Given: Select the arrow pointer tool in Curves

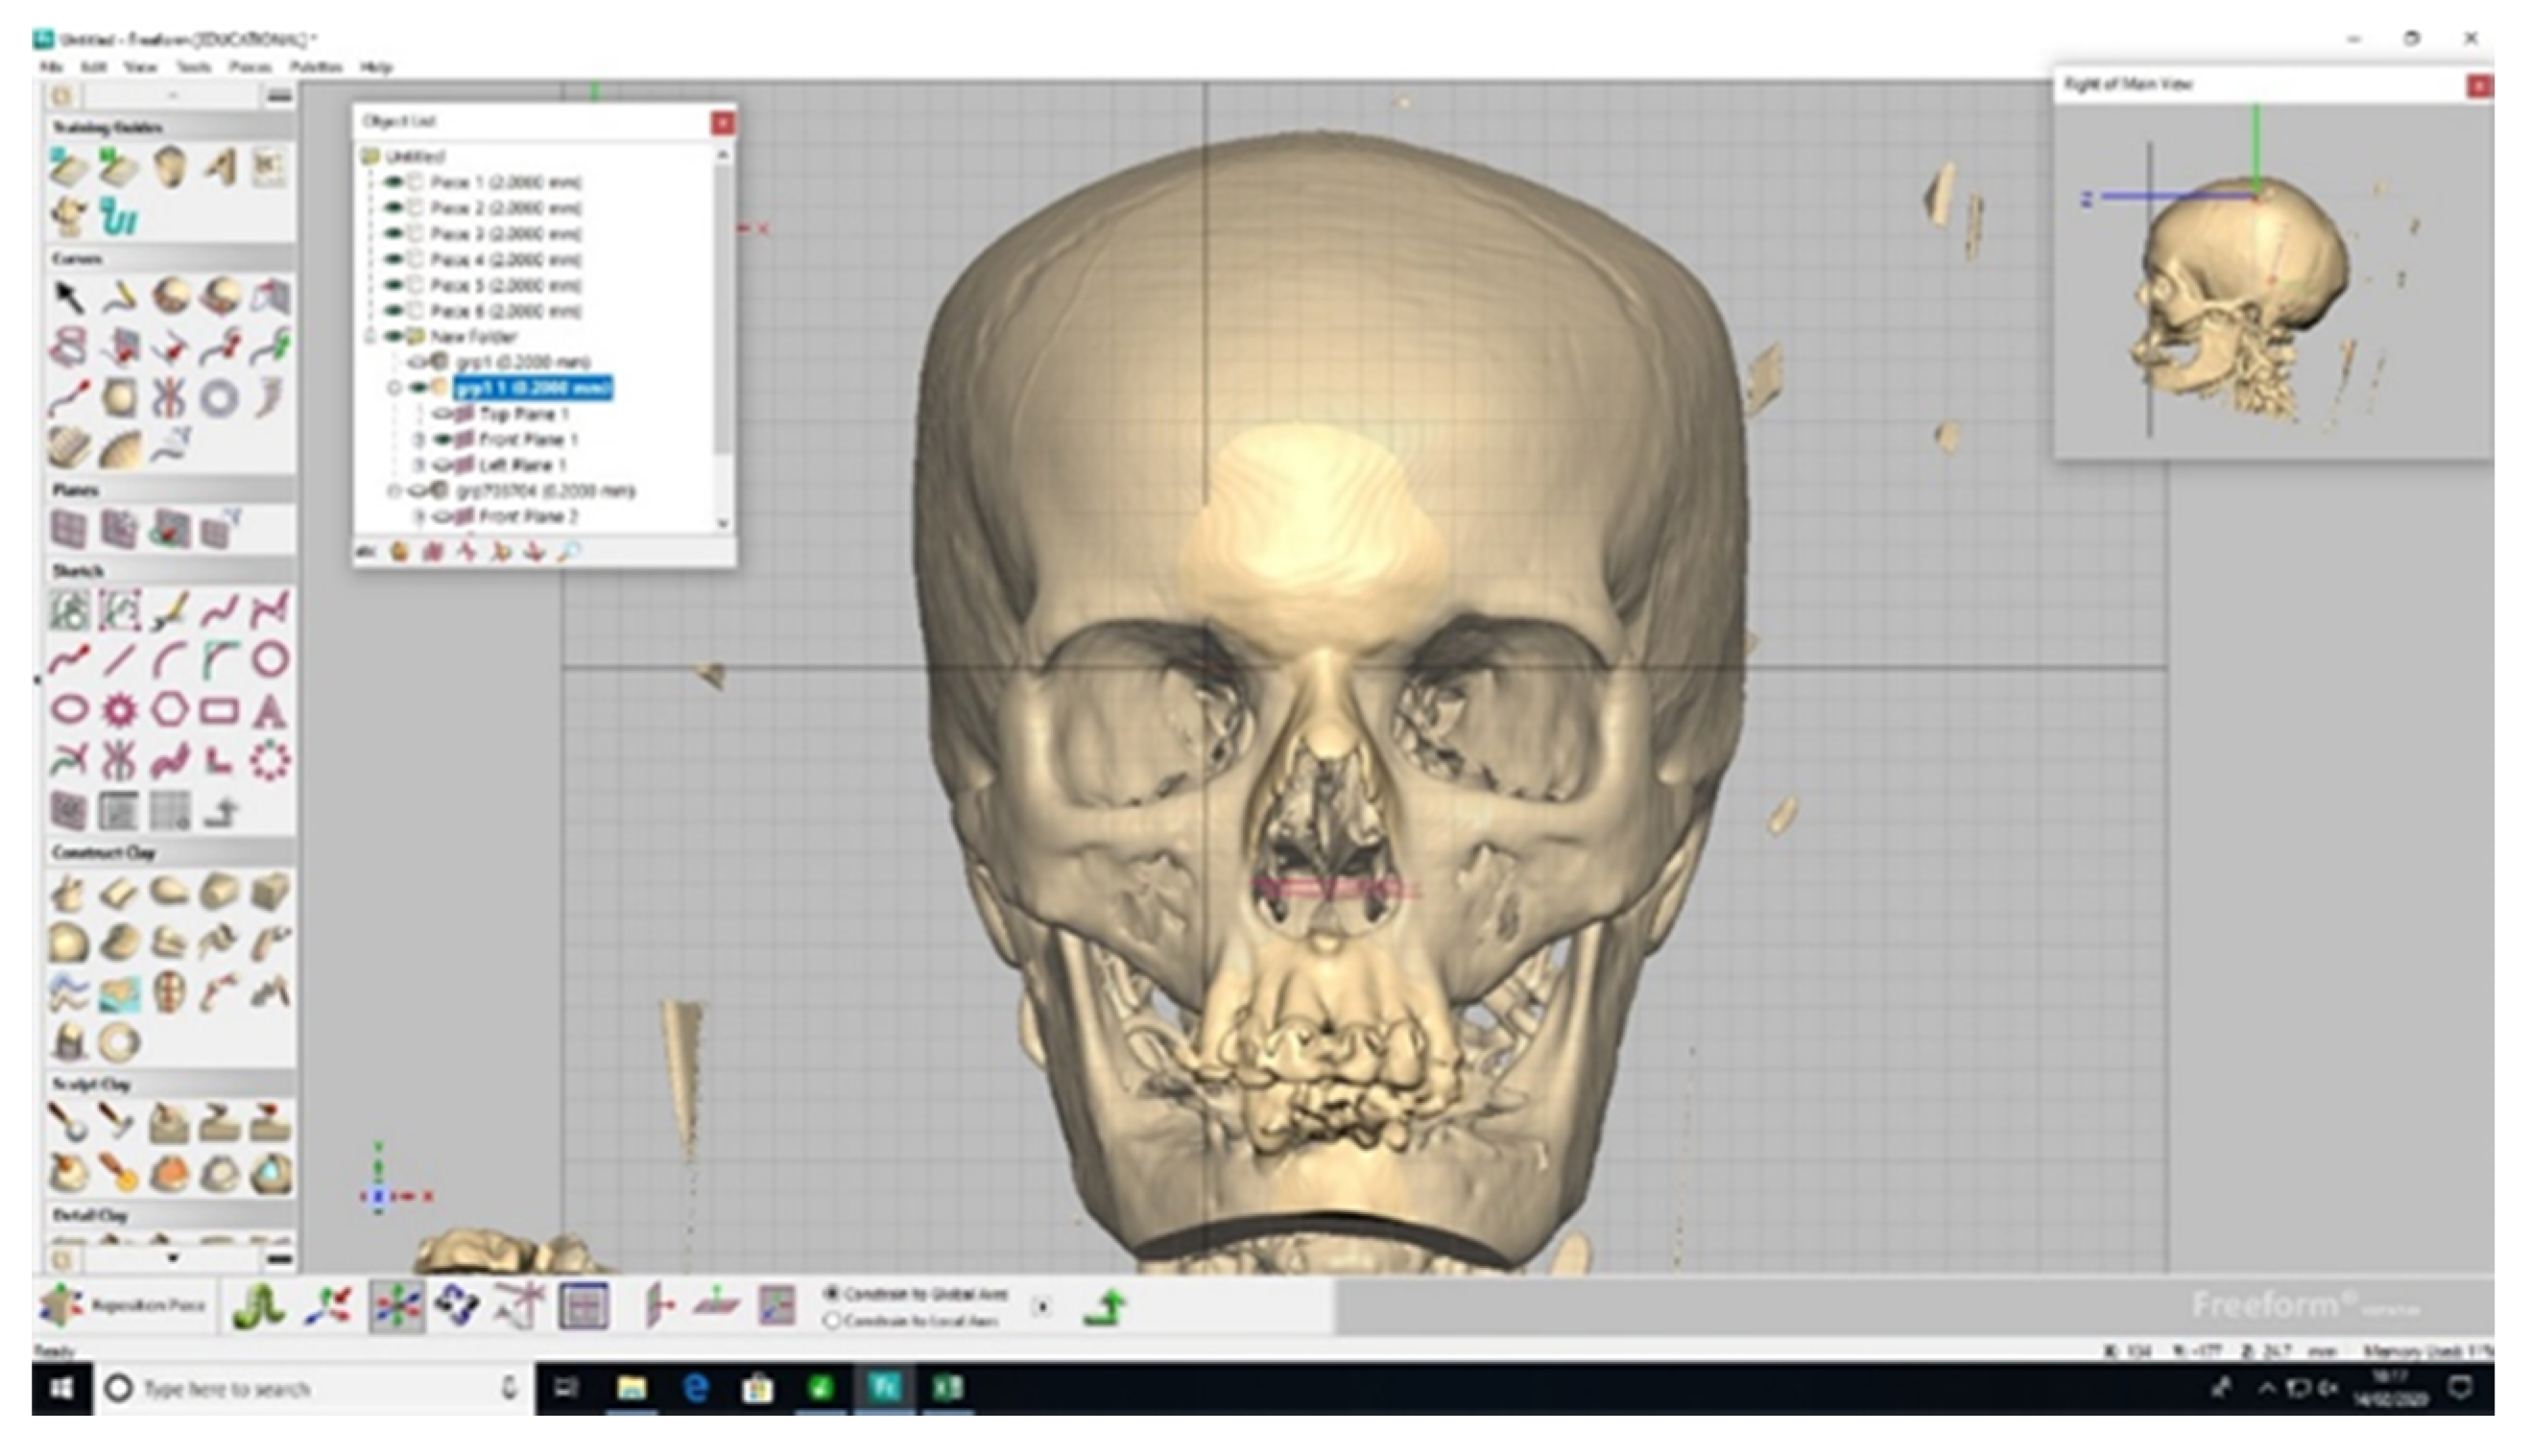Looking at the screenshot, I should (68, 297).
